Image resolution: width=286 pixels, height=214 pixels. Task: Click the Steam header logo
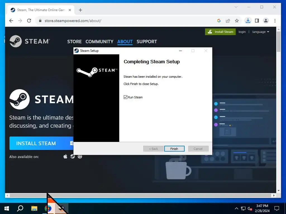(x=30, y=41)
